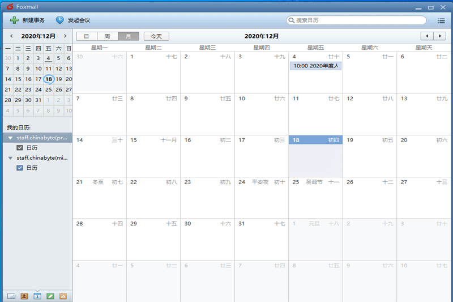Uncheck 日历 under staff.chinabyte(pr...) account
The width and height of the screenshot is (453, 302).
[20, 148]
